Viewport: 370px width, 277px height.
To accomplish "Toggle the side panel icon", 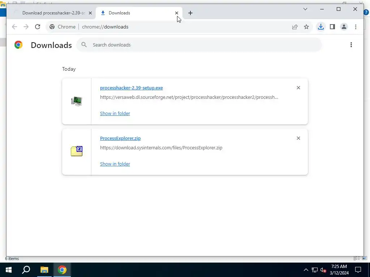I will (x=332, y=27).
